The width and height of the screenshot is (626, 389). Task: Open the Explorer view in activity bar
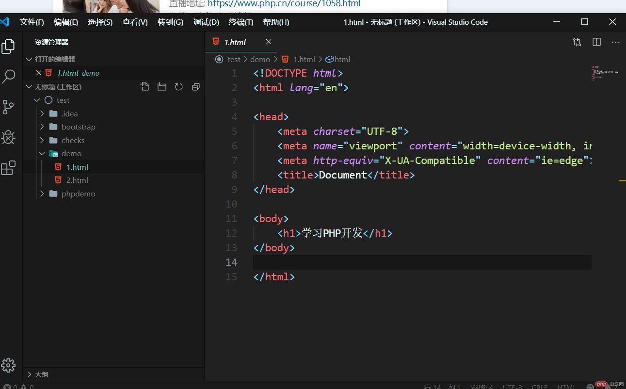pyautogui.click(x=8, y=47)
